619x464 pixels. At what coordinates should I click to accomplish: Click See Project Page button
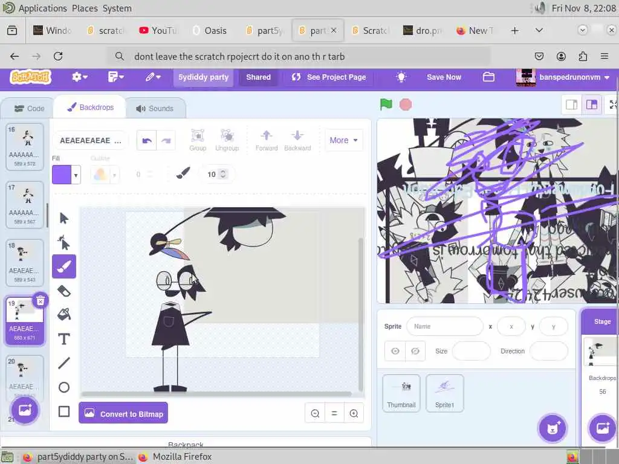(x=328, y=77)
